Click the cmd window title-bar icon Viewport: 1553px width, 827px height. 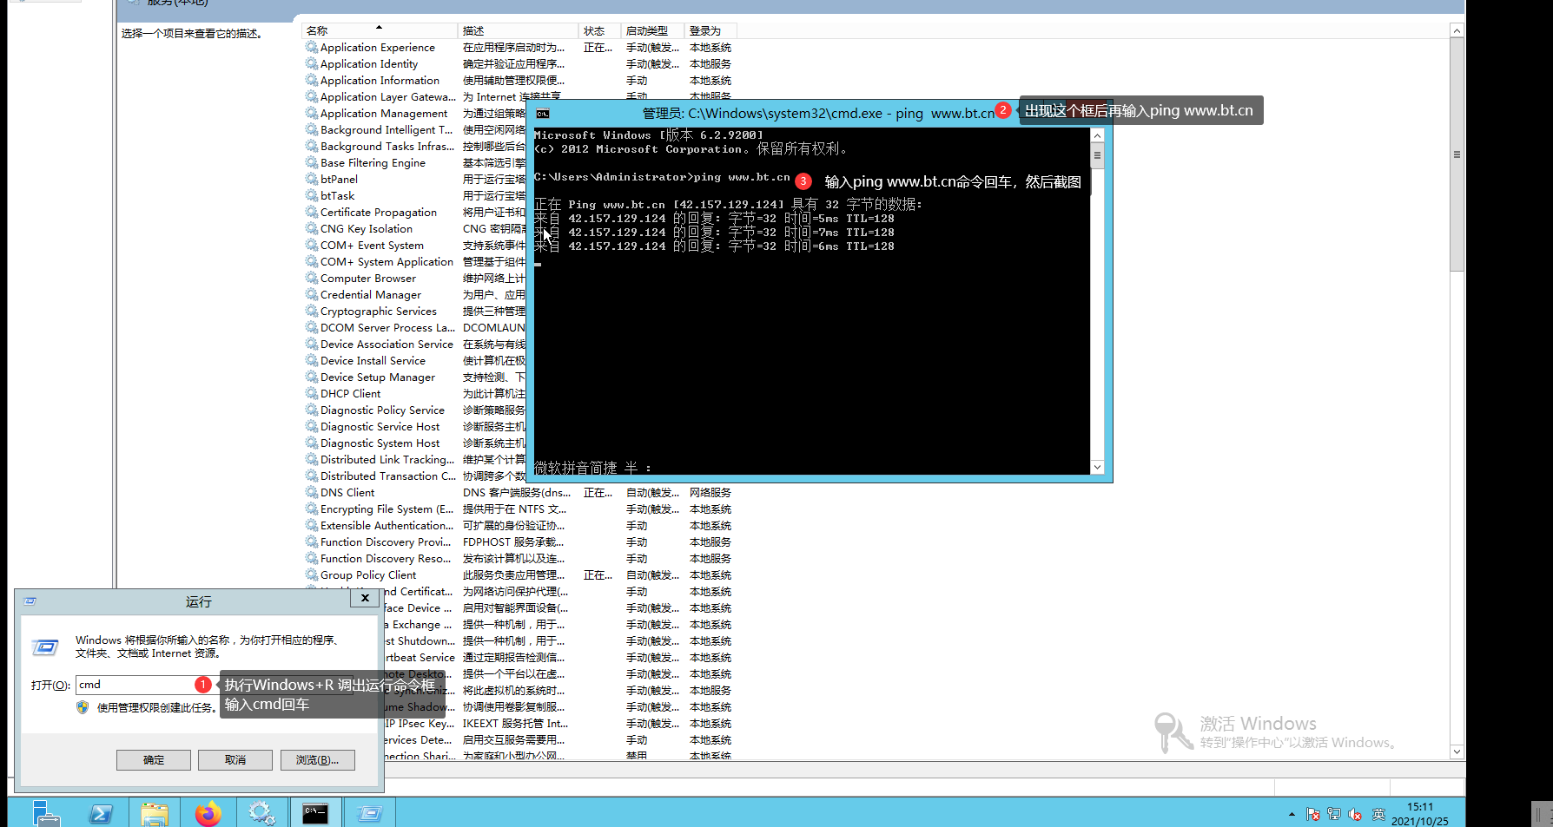pos(543,114)
